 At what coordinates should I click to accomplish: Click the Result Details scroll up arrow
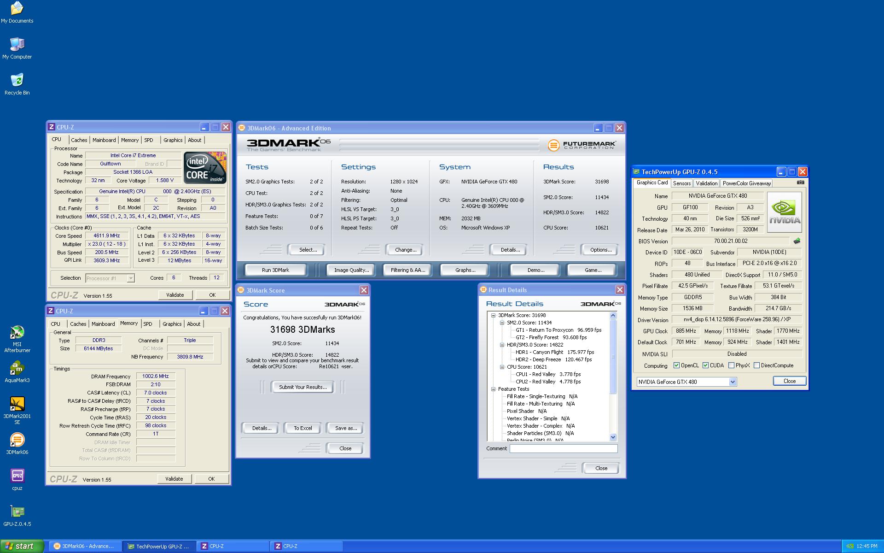(x=613, y=316)
